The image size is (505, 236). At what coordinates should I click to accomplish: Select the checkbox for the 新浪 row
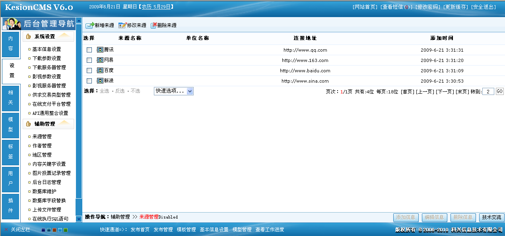coord(89,81)
